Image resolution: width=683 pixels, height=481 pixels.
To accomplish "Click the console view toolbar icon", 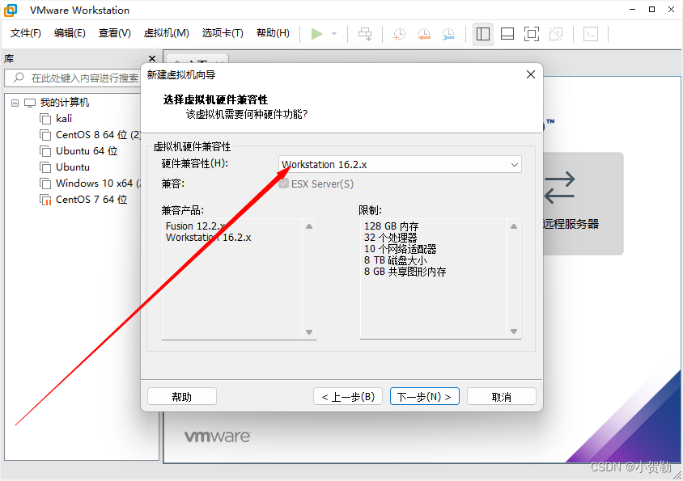I will click(x=591, y=33).
